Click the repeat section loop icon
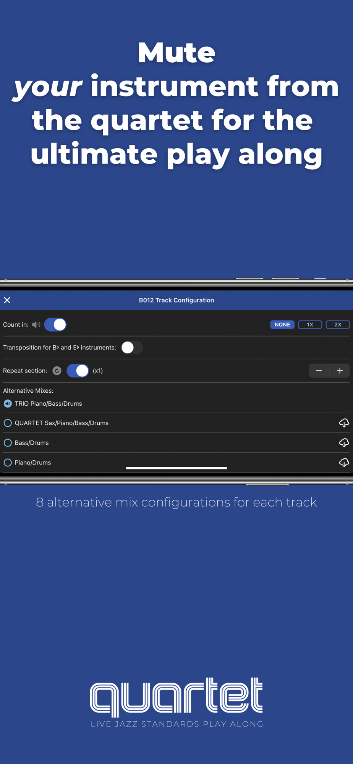This screenshot has height=764, width=353. 57,371
